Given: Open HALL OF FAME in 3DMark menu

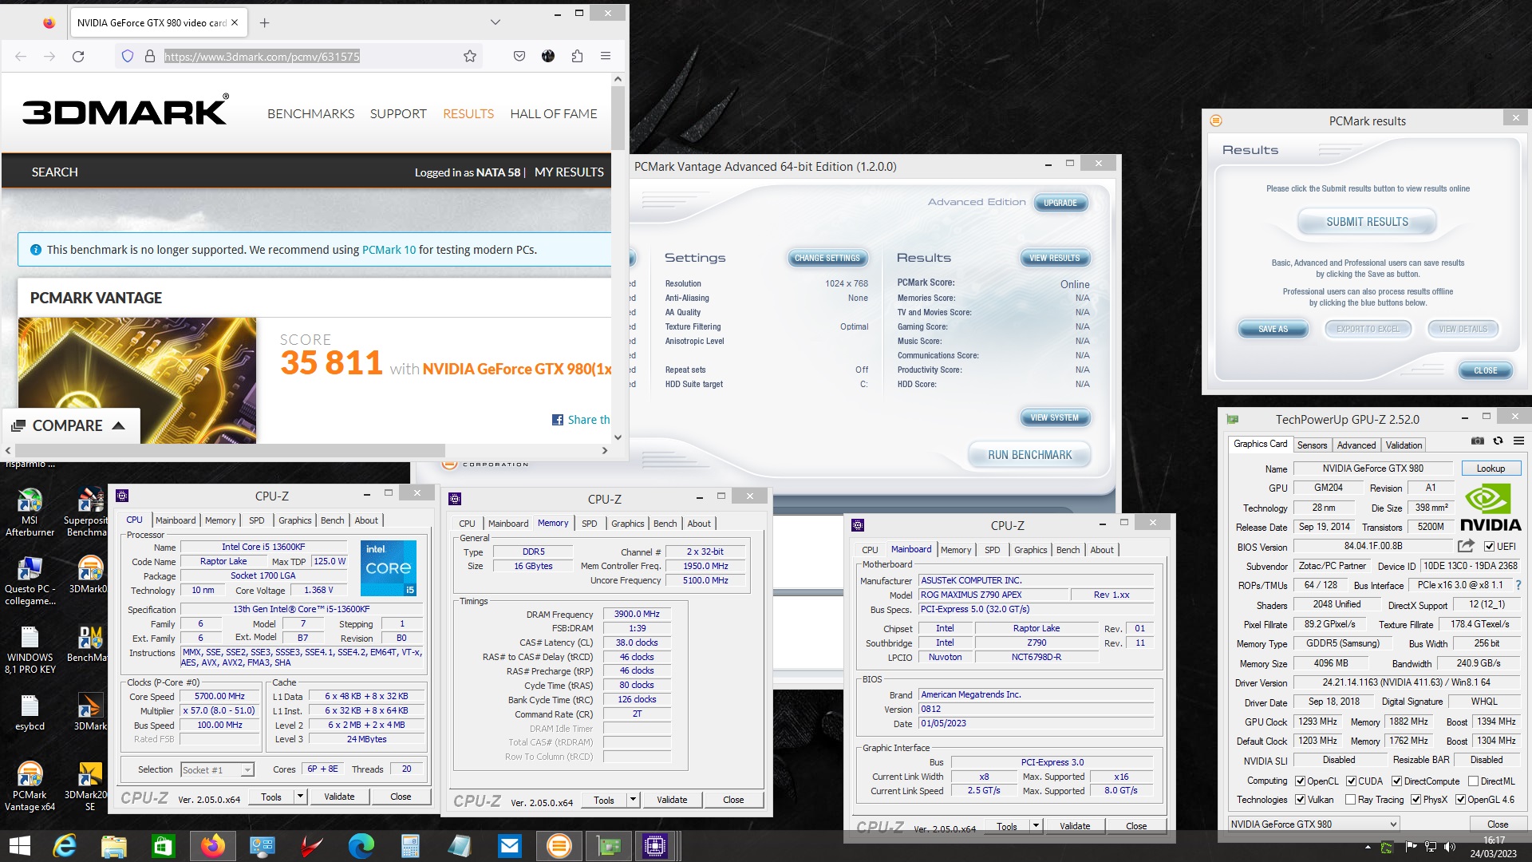Looking at the screenshot, I should [554, 114].
